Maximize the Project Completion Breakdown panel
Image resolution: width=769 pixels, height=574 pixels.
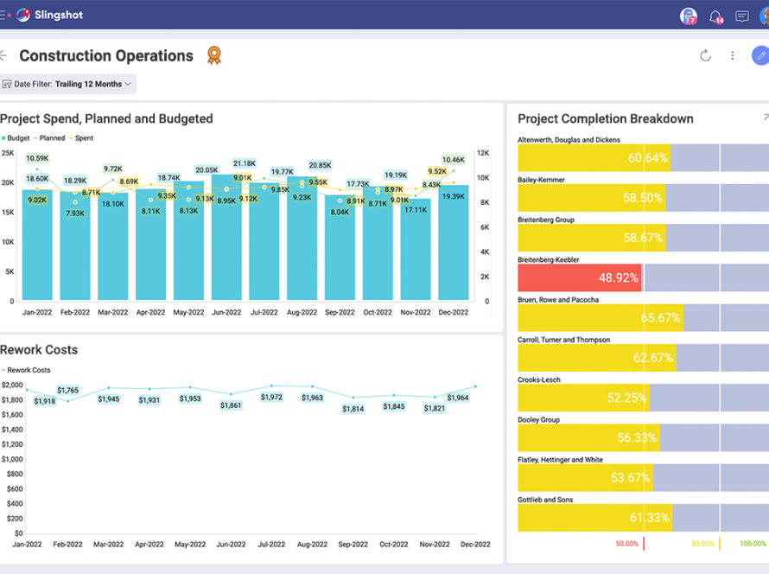tap(766, 117)
